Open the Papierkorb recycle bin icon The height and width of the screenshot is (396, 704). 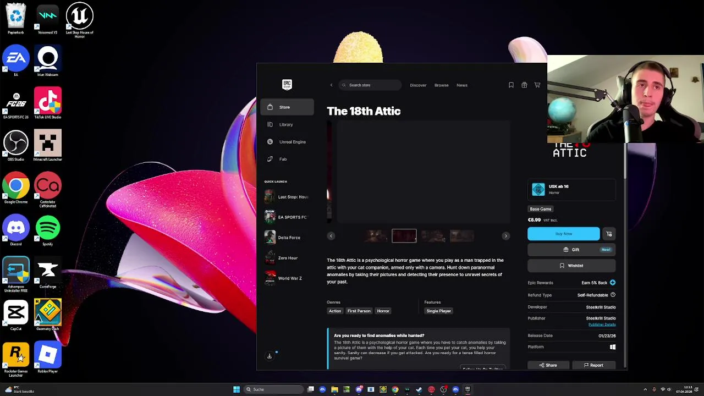pos(15,19)
